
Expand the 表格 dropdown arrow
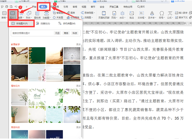(7, 18)
